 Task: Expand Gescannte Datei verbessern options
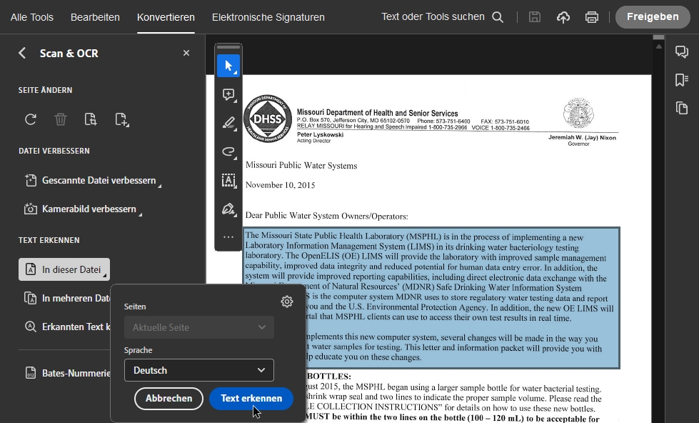click(96, 180)
